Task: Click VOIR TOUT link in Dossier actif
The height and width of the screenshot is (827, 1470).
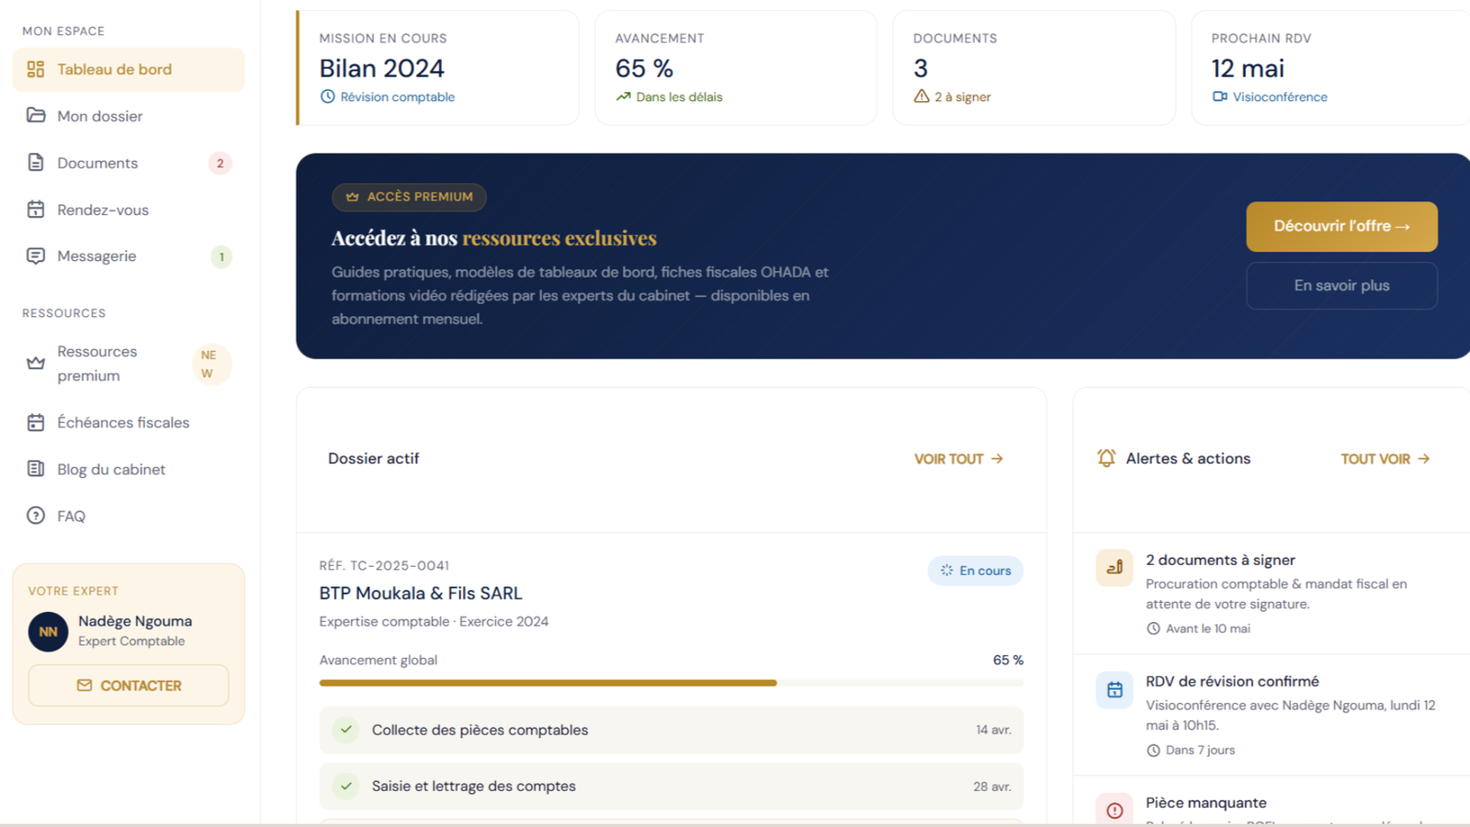Action: (x=958, y=459)
